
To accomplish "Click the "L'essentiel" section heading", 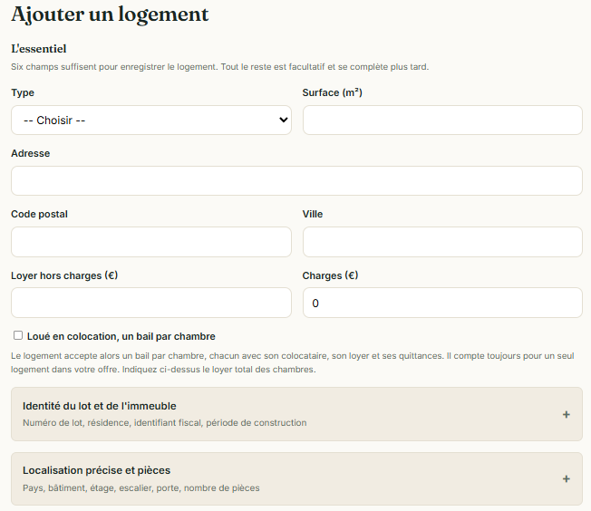I will click(39, 49).
